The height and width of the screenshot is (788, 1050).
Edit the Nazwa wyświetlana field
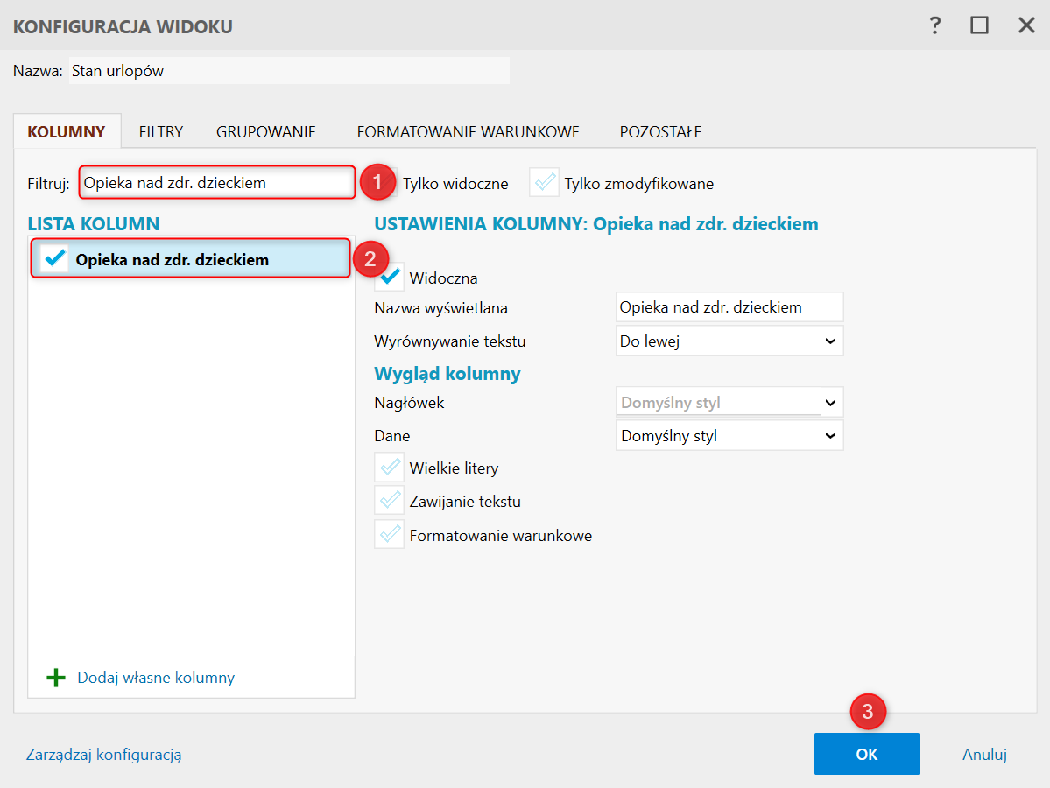pyautogui.click(x=729, y=307)
